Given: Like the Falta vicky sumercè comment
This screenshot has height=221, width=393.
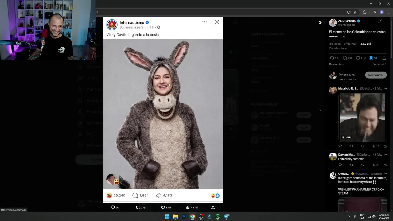Looking at the screenshot, I should pos(363,165).
